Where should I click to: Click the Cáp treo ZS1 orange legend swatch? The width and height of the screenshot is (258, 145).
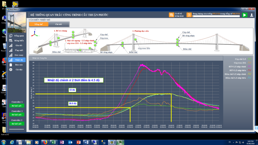click(249, 63)
